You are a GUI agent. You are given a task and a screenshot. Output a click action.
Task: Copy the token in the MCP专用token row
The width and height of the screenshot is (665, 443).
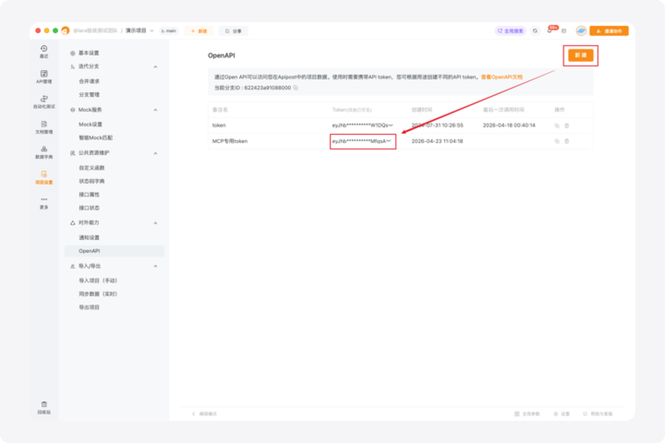[558, 141]
